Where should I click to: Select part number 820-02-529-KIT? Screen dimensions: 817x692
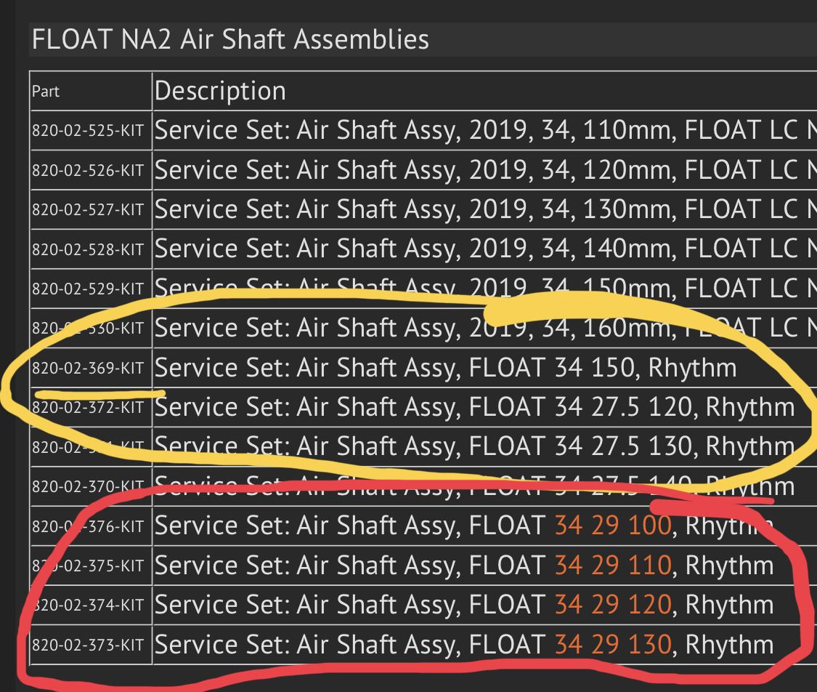pyautogui.click(x=88, y=289)
